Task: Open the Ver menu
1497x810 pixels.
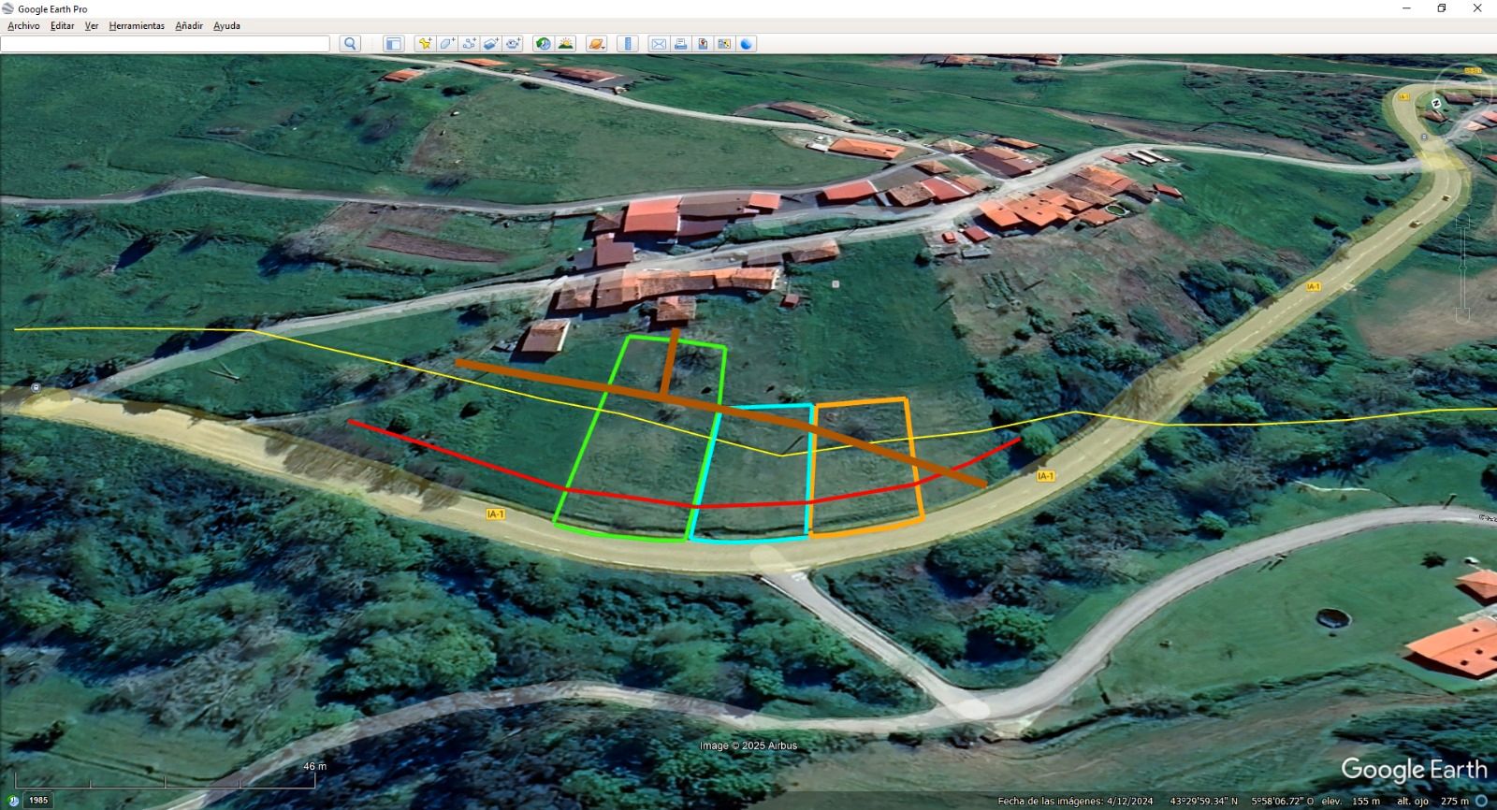Action: [x=92, y=26]
